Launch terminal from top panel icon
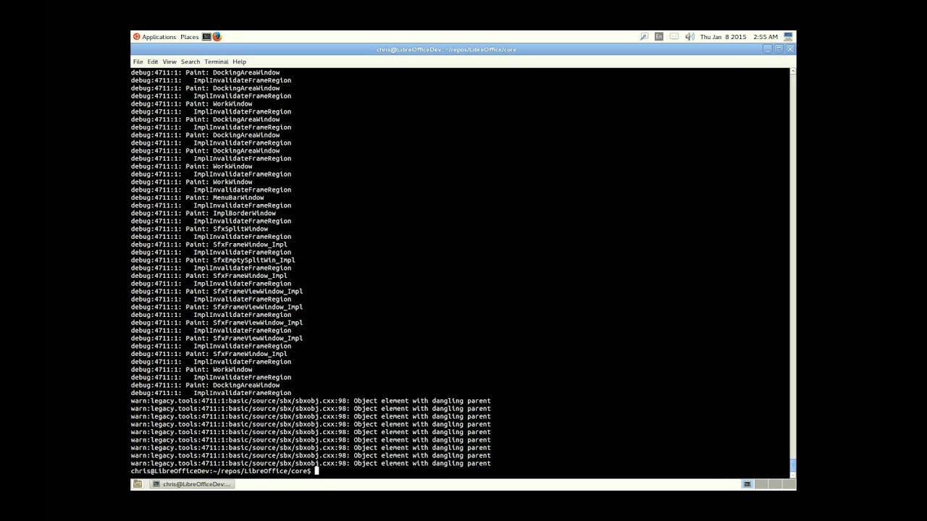The height and width of the screenshot is (521, 927). coord(206,37)
